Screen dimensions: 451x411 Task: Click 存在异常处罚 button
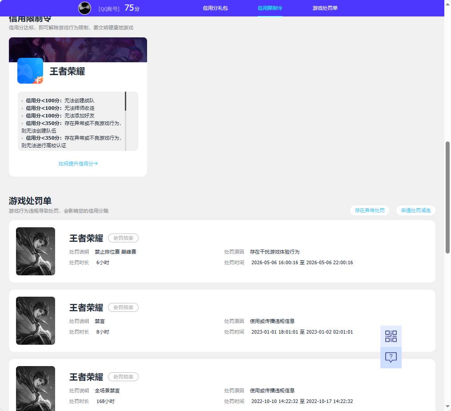point(370,210)
